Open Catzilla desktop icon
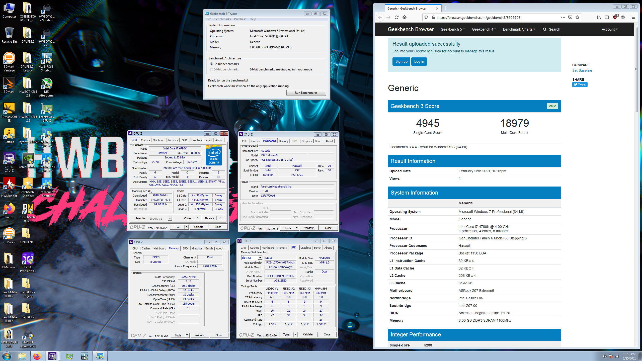Viewport: 642px width, 361px height. (x=9, y=136)
